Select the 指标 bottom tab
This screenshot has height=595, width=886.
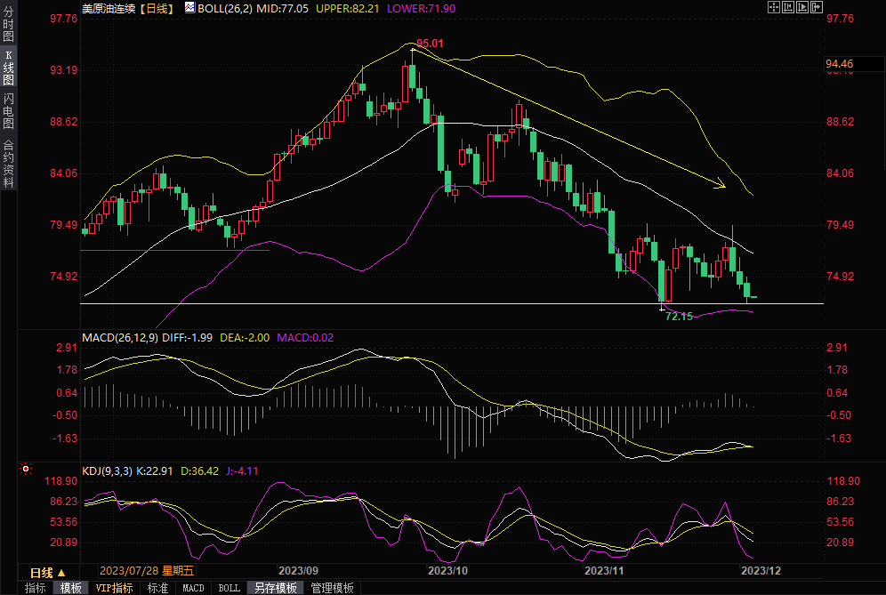coord(36,588)
